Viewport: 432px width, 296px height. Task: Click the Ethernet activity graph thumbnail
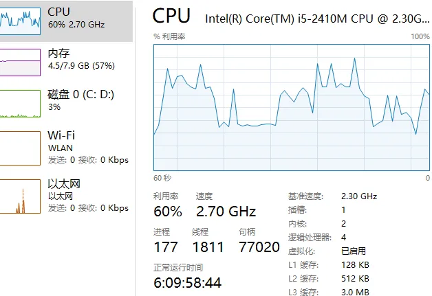(20, 196)
